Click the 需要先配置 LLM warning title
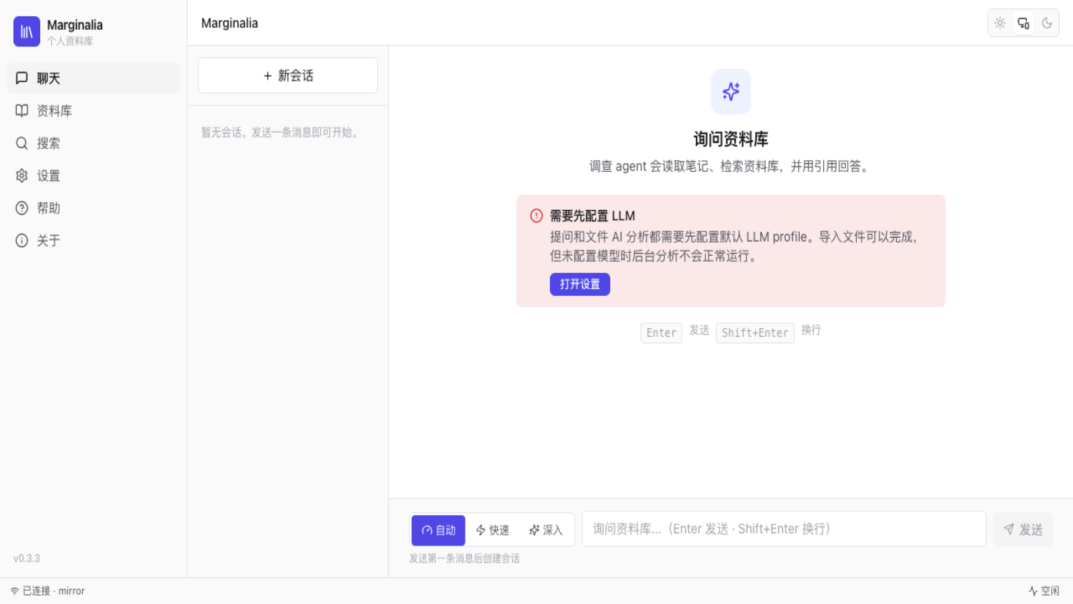The image size is (1073, 604). (592, 216)
